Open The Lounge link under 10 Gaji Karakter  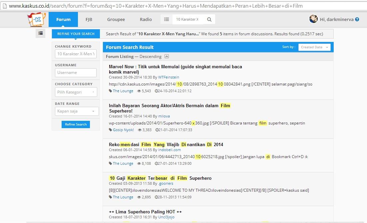123,197
